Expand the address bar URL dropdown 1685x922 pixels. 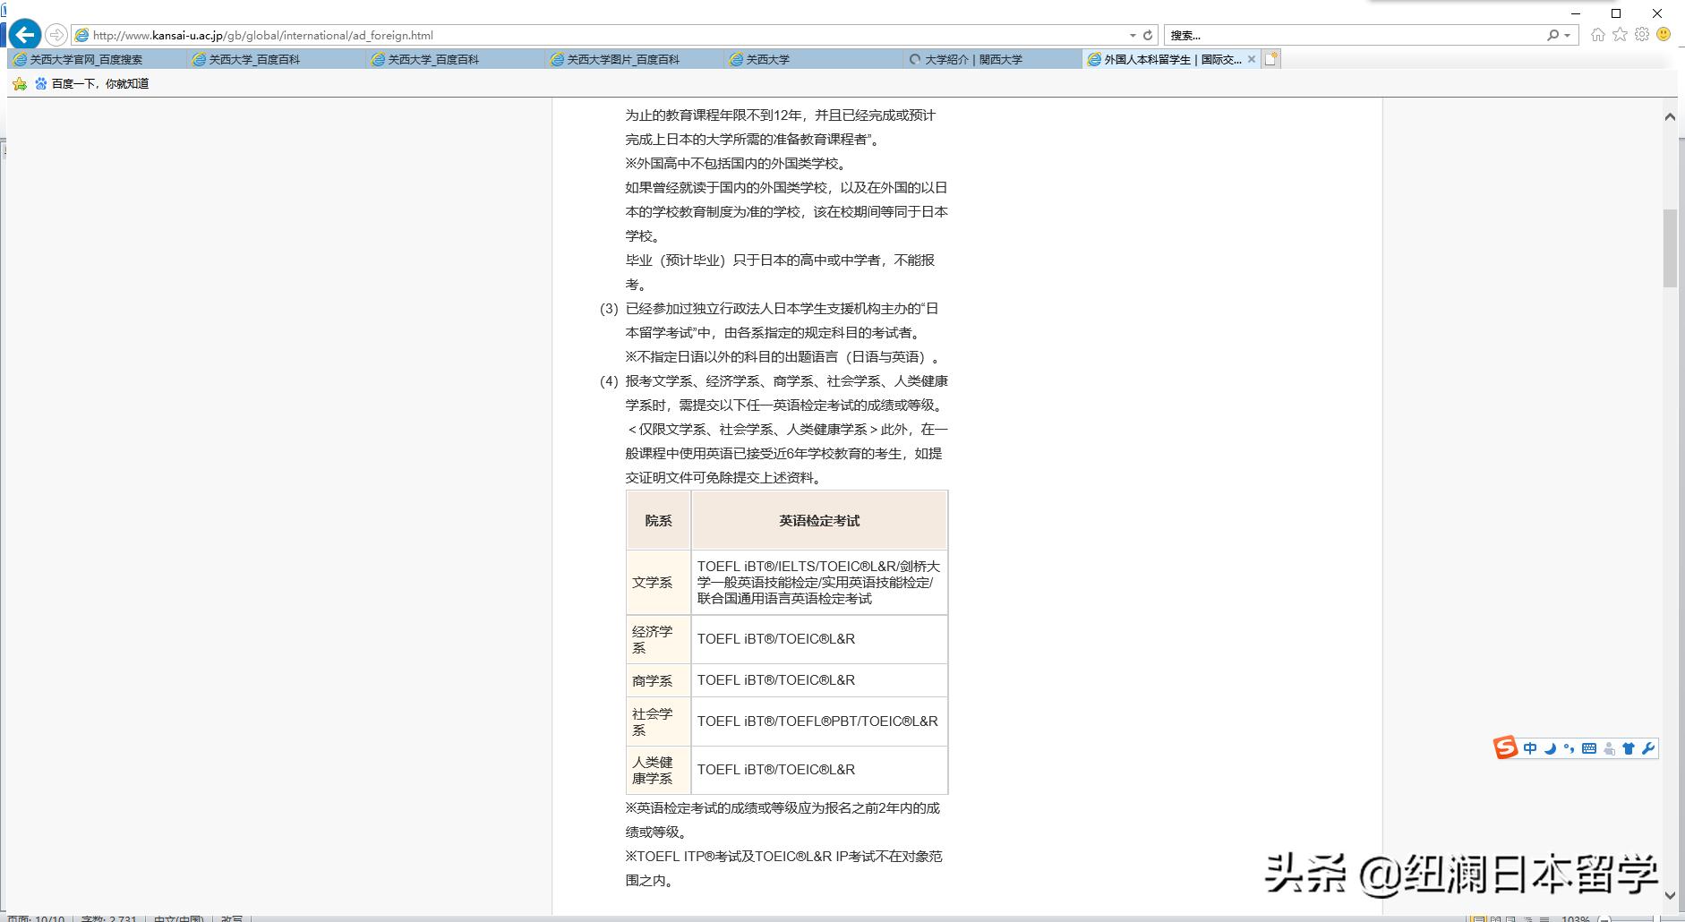click(1133, 35)
